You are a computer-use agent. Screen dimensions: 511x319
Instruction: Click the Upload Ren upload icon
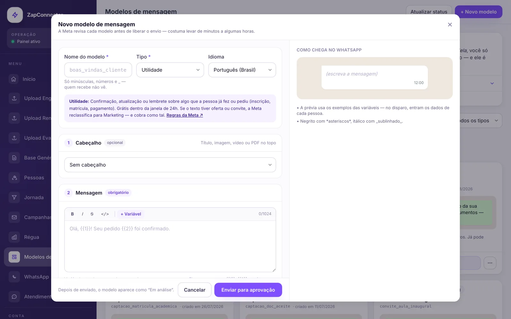point(14,118)
